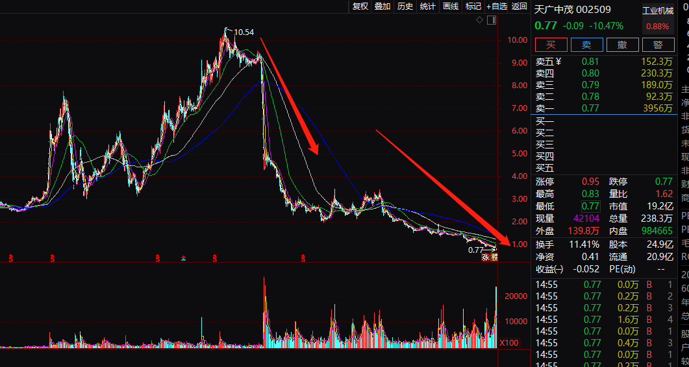Click the 标记 mark tool
Viewport: 689px width, 367px height.
click(473, 6)
